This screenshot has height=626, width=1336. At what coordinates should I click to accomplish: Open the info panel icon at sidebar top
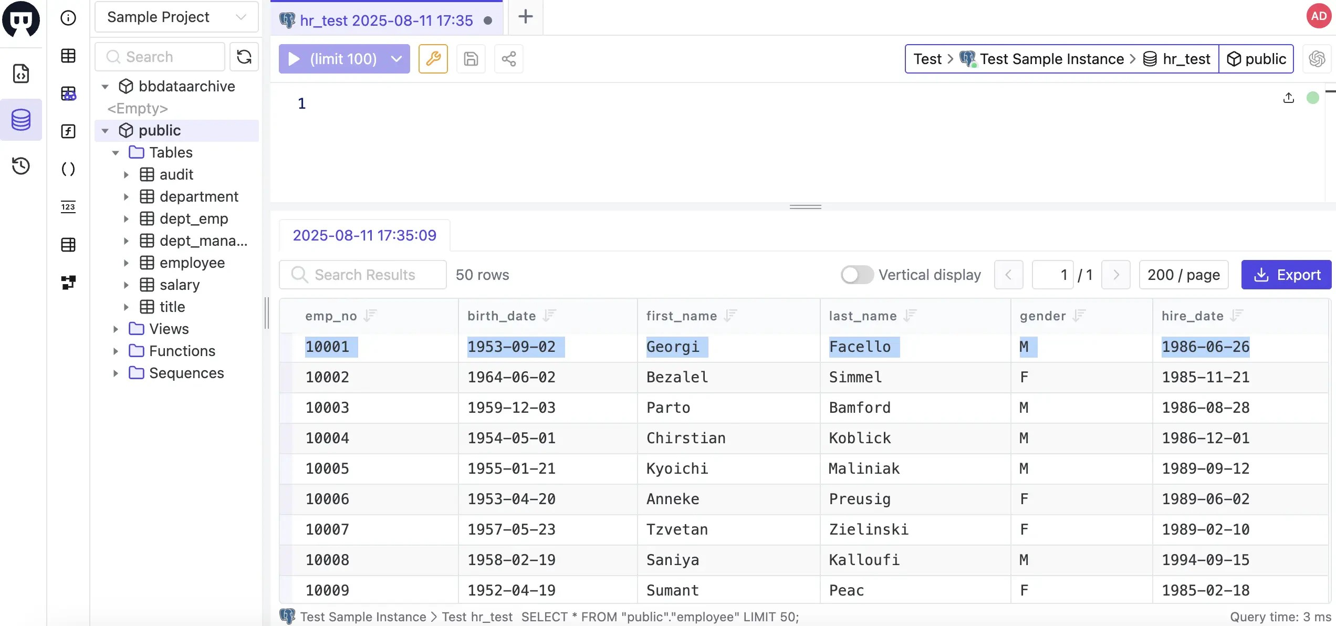coord(68,17)
